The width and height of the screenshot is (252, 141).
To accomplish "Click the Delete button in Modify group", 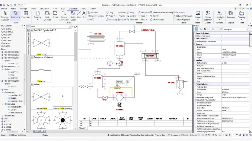I will (154, 16).
